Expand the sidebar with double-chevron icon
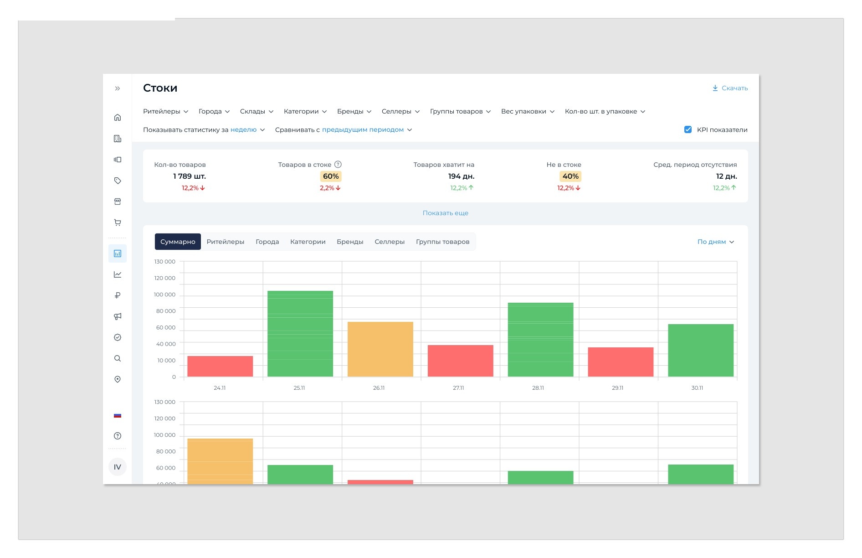 click(118, 88)
